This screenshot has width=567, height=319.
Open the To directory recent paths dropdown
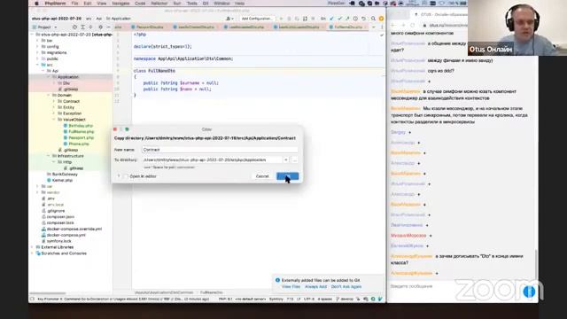click(x=286, y=159)
